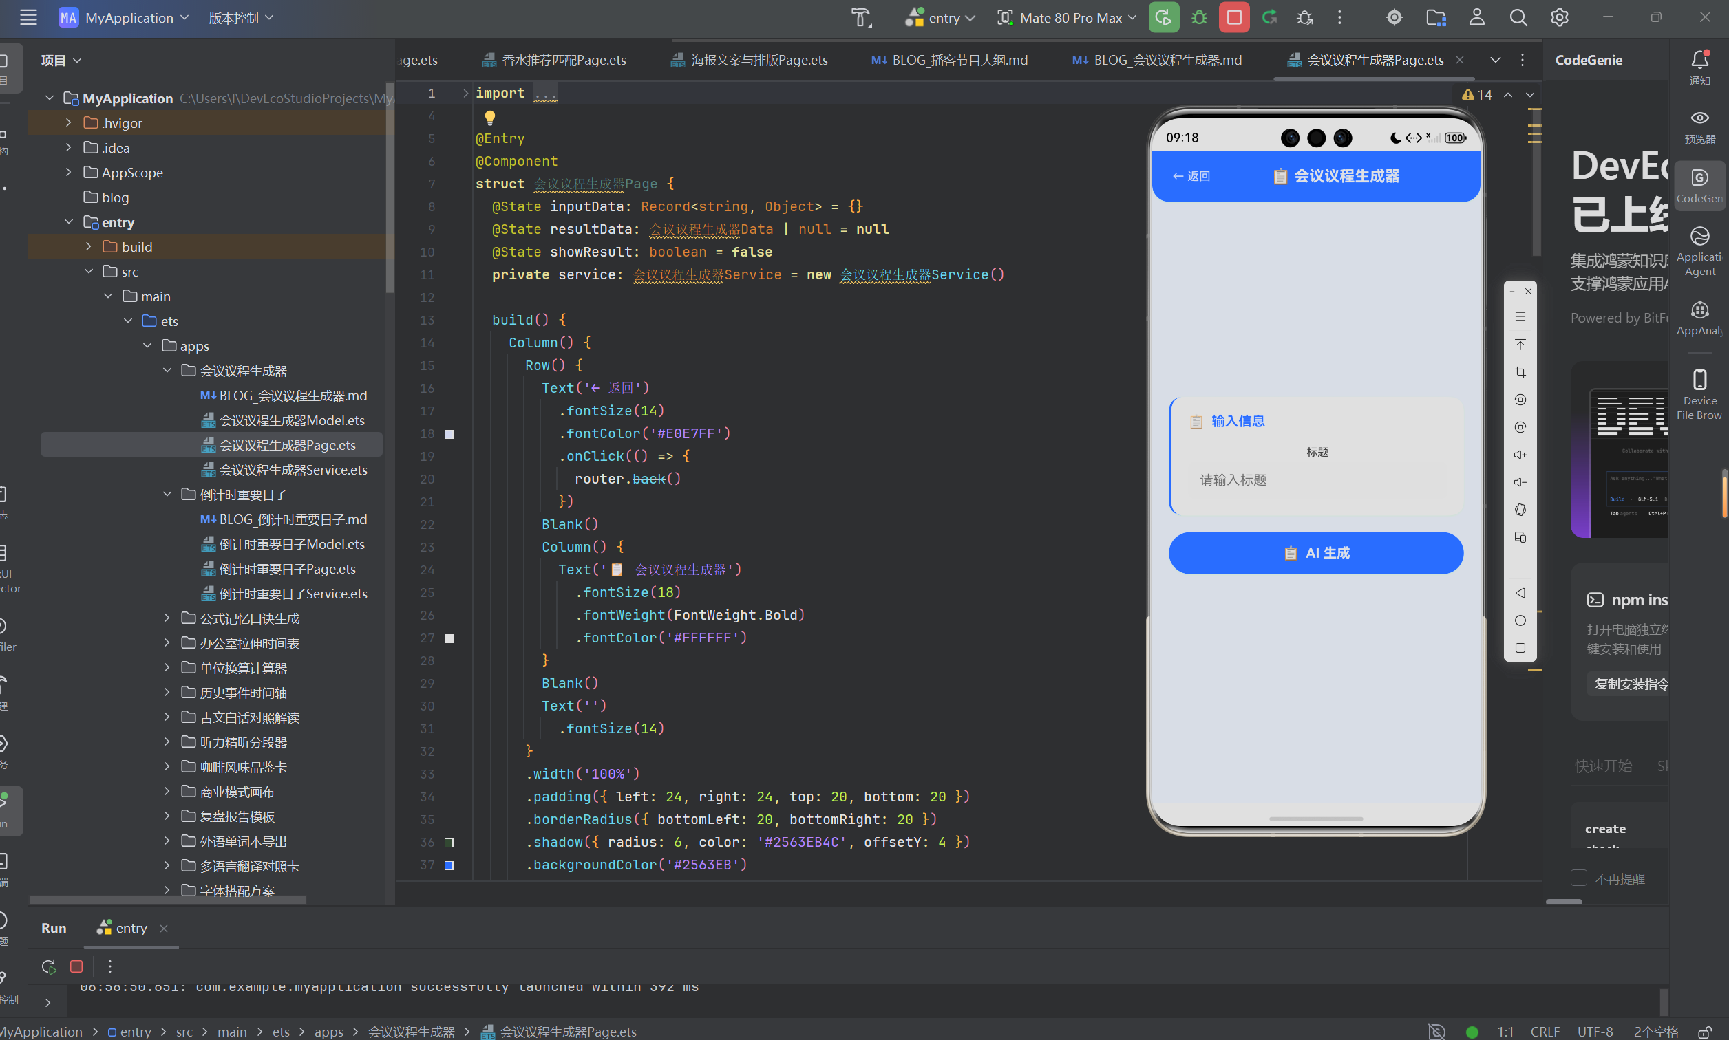Unfold the collapsed import block
The image size is (1729, 1040).
[x=465, y=92]
